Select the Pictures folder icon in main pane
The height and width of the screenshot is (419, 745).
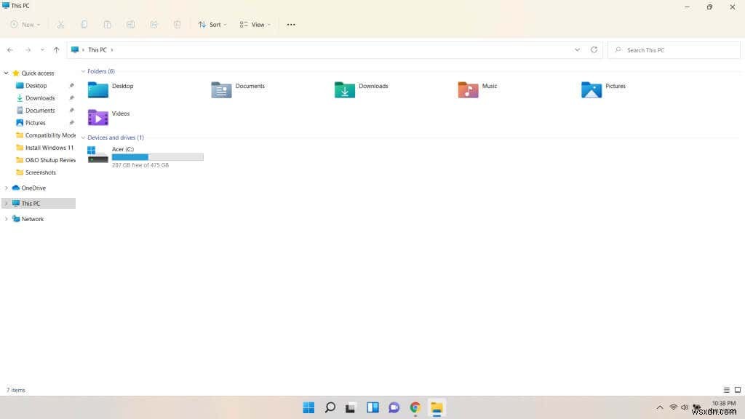click(x=591, y=89)
